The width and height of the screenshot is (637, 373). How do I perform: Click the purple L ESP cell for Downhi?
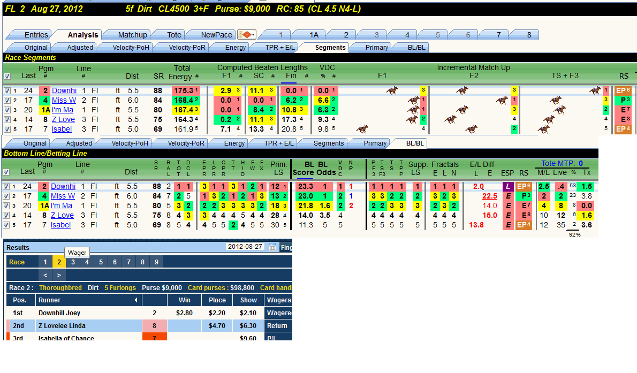pos(508,186)
